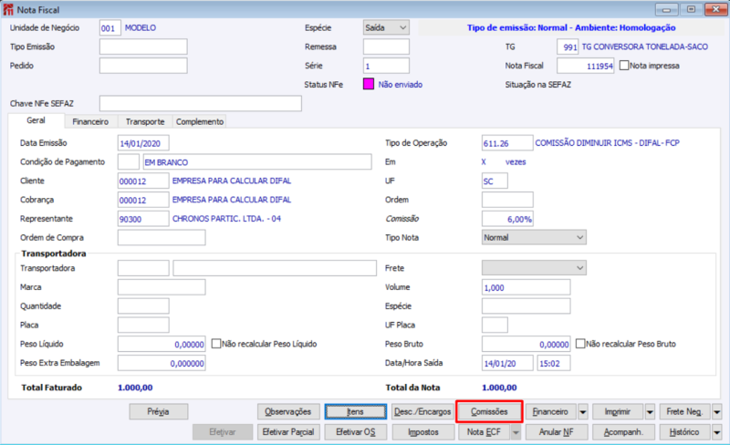This screenshot has height=445, width=730.
Task: Click the Volume field 1,000
Action: click(x=527, y=286)
